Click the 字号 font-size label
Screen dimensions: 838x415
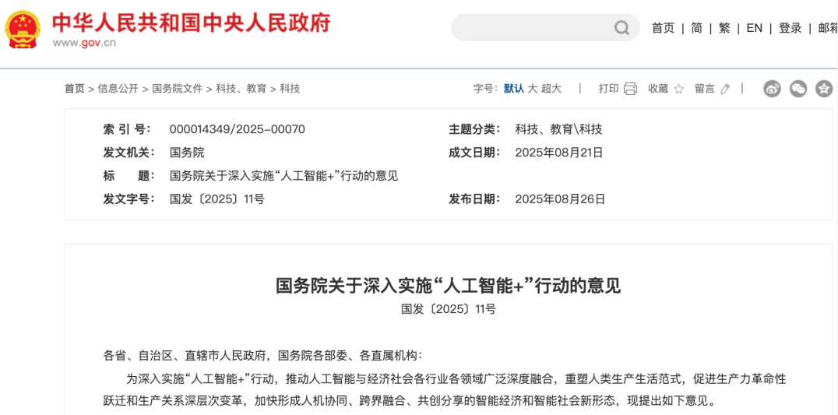(x=486, y=89)
